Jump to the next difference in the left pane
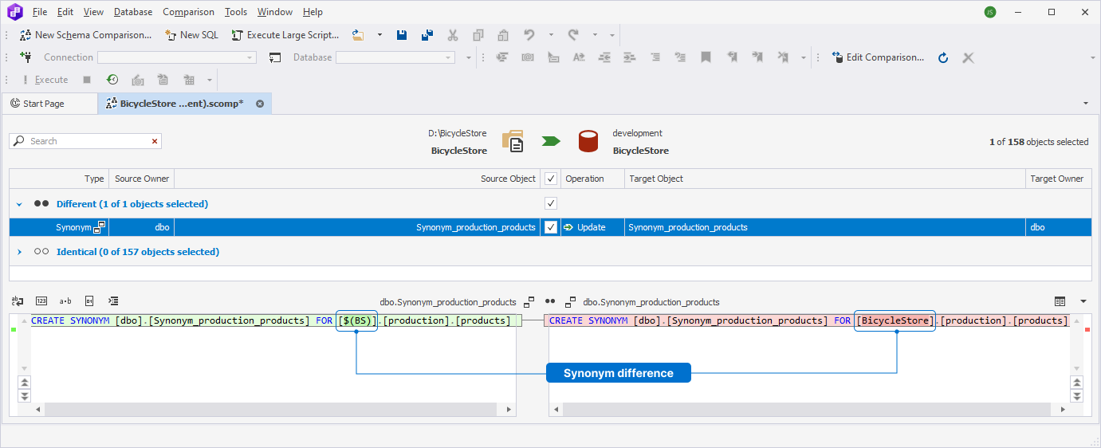1101x448 pixels. coord(24,396)
